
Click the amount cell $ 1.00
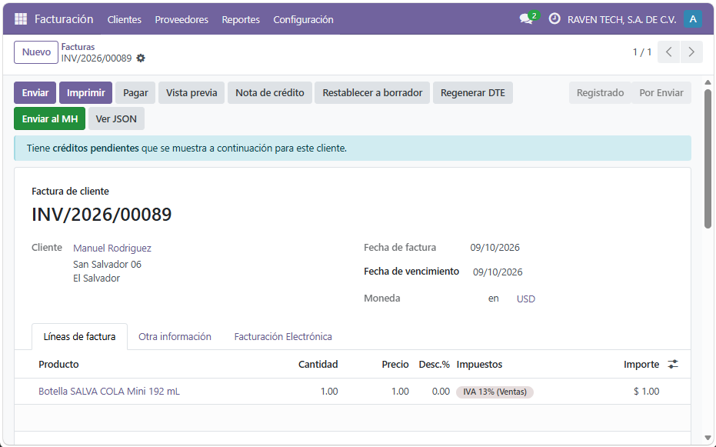(647, 392)
